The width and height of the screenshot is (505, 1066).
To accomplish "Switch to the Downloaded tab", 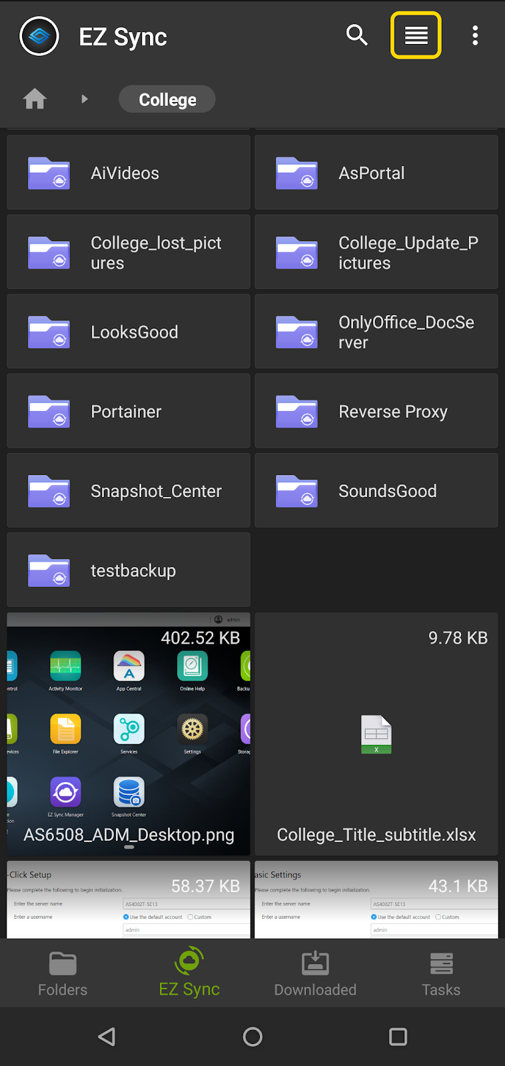I will 315,974.
